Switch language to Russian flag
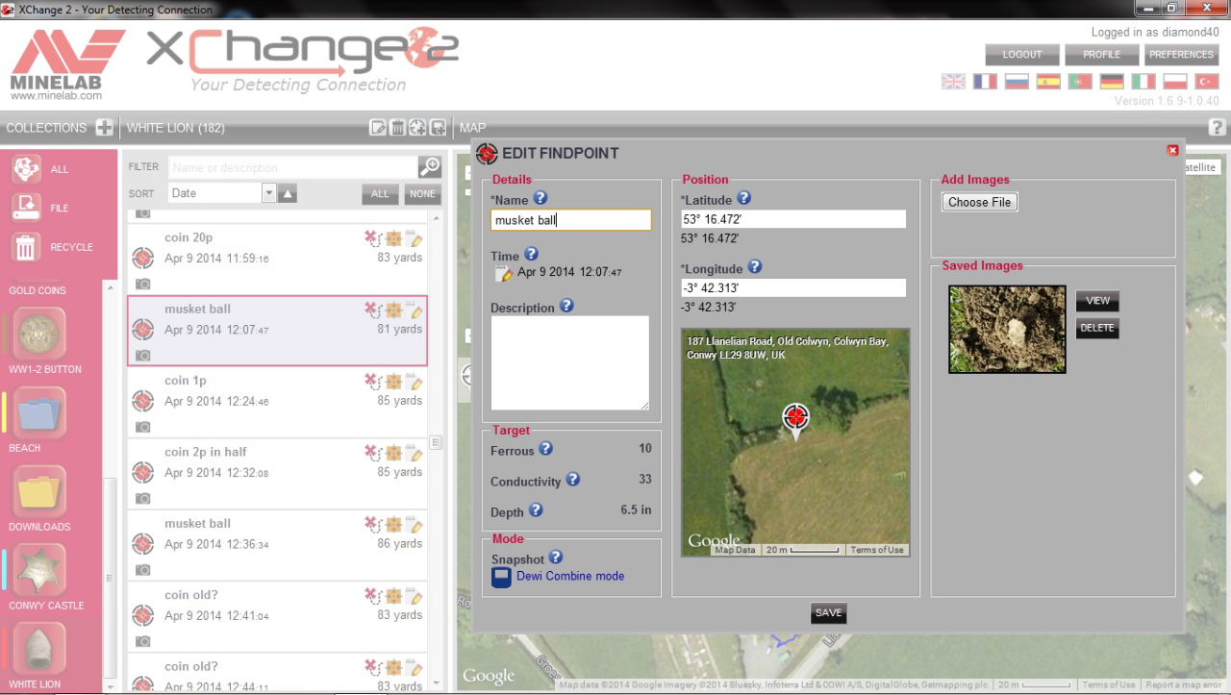 tap(1017, 82)
